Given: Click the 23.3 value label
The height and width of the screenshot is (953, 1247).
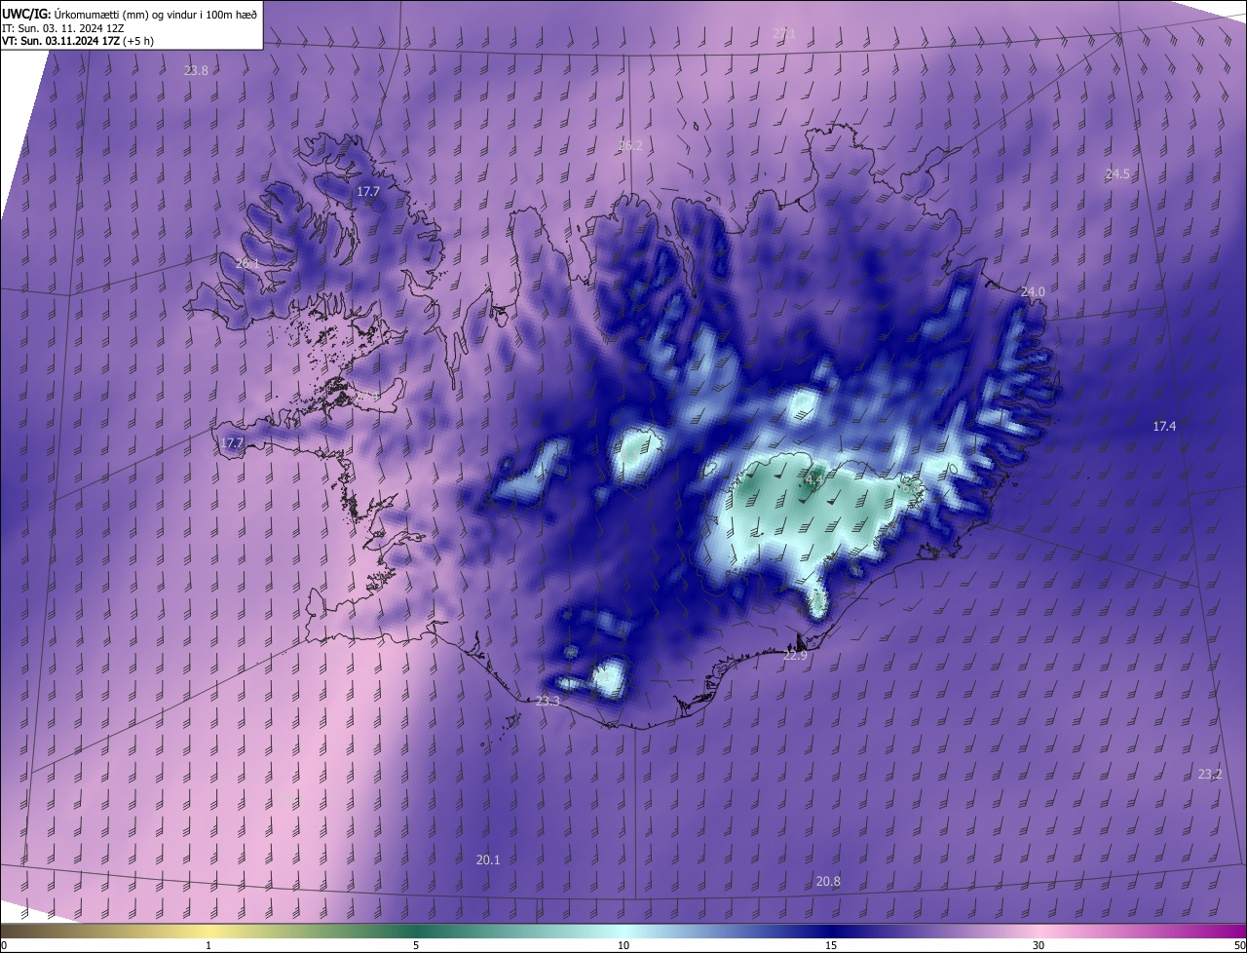Looking at the screenshot, I should [548, 702].
